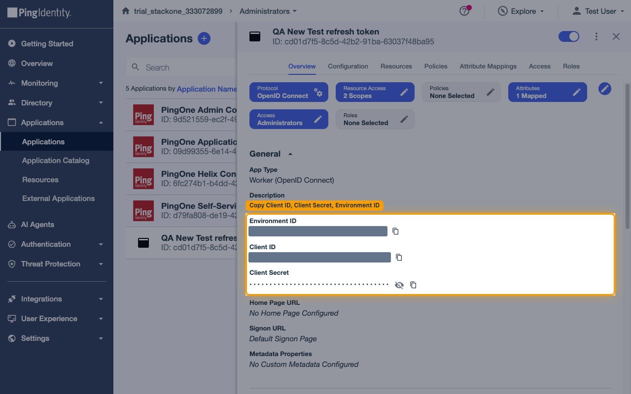Expand the Monitoring sidebar section
This screenshot has width=631, height=394.
coord(57,83)
